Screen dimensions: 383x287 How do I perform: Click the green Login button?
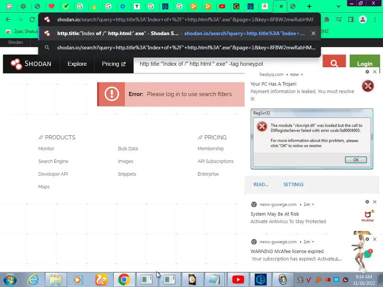click(x=365, y=64)
